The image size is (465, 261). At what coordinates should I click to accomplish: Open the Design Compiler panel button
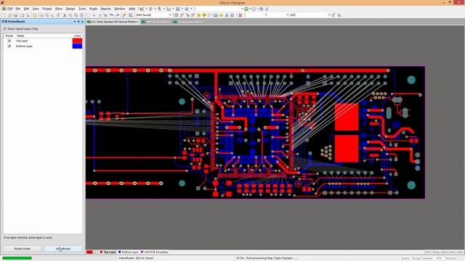point(422,258)
